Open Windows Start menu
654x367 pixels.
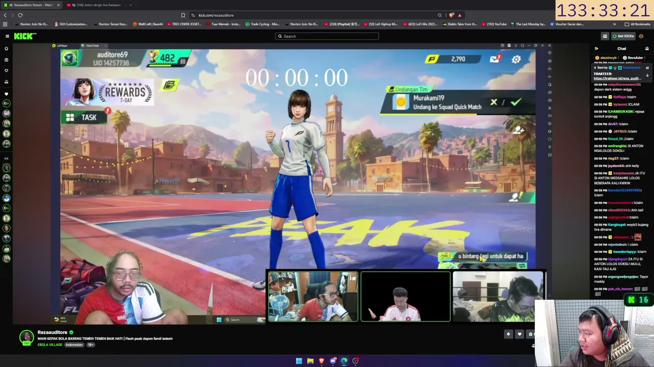(x=299, y=361)
